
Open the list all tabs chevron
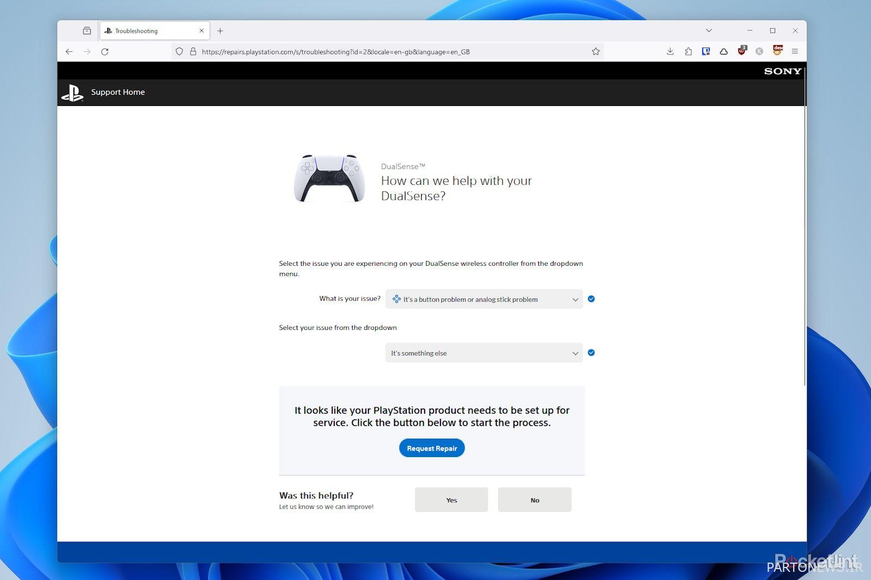coord(709,30)
